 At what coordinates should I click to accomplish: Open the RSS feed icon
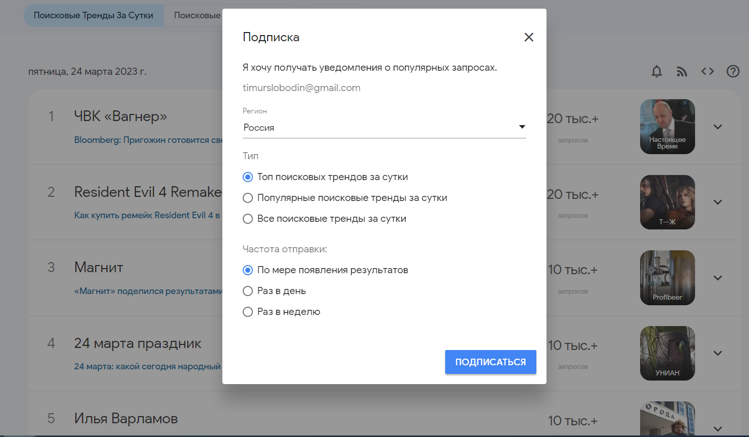pos(682,72)
